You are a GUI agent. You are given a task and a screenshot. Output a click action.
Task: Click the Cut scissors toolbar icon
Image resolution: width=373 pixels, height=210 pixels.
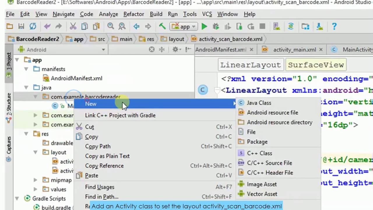click(x=73, y=27)
